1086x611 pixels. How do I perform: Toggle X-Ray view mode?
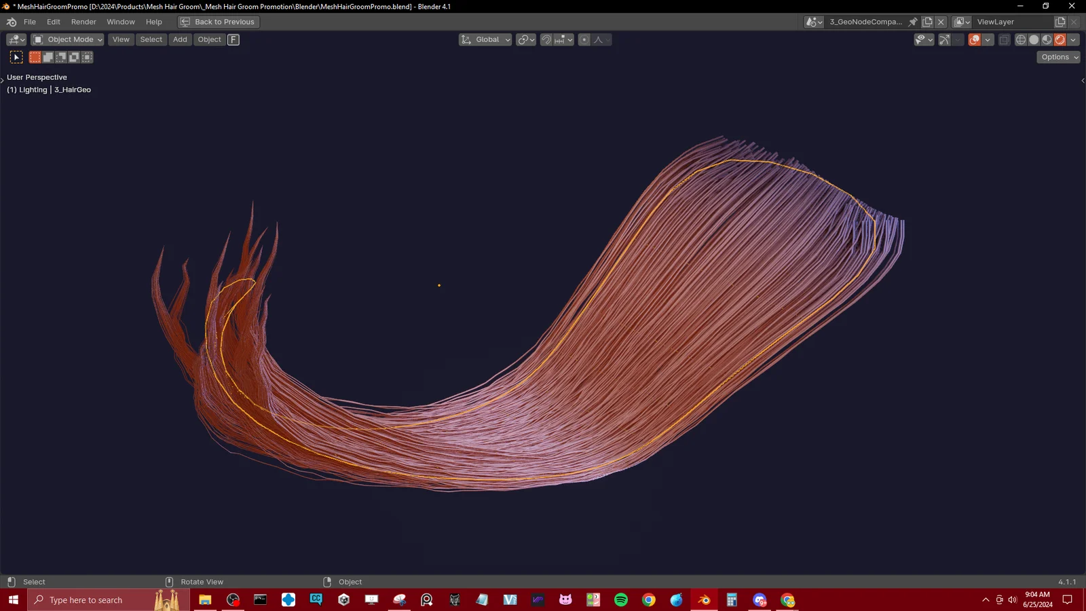click(1004, 39)
